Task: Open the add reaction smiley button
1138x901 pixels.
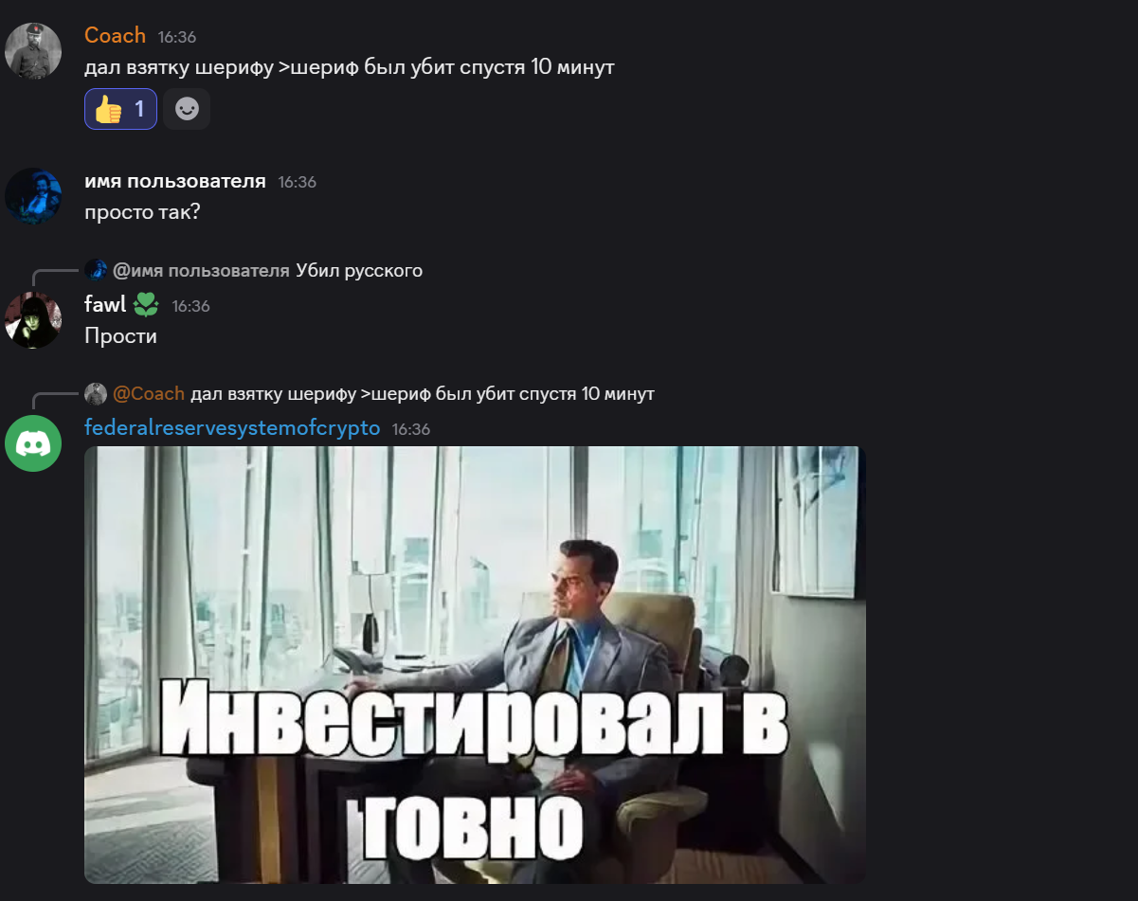Action: click(x=187, y=109)
